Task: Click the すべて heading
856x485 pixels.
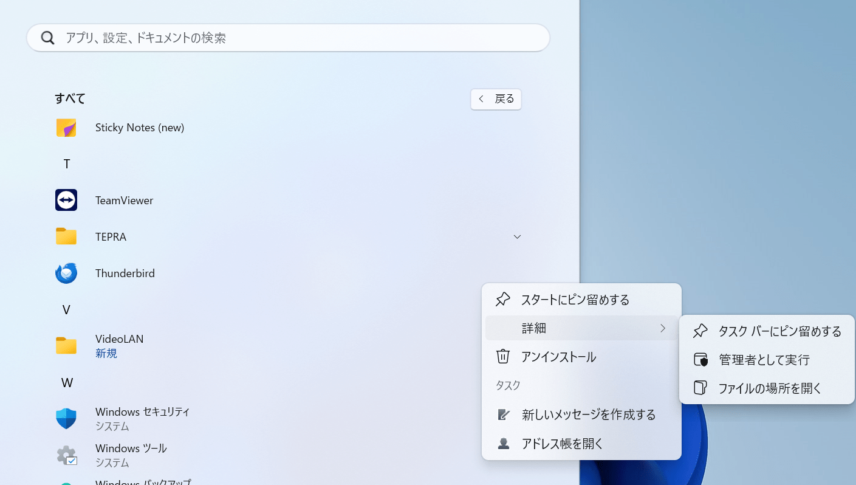Action: pyautogui.click(x=70, y=98)
